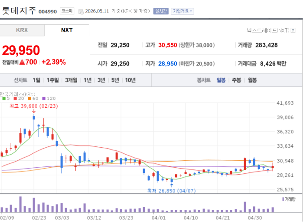The image size is (303, 222).
Task: Click the lower limit text 하한가 20,500
Action: tap(197, 63)
